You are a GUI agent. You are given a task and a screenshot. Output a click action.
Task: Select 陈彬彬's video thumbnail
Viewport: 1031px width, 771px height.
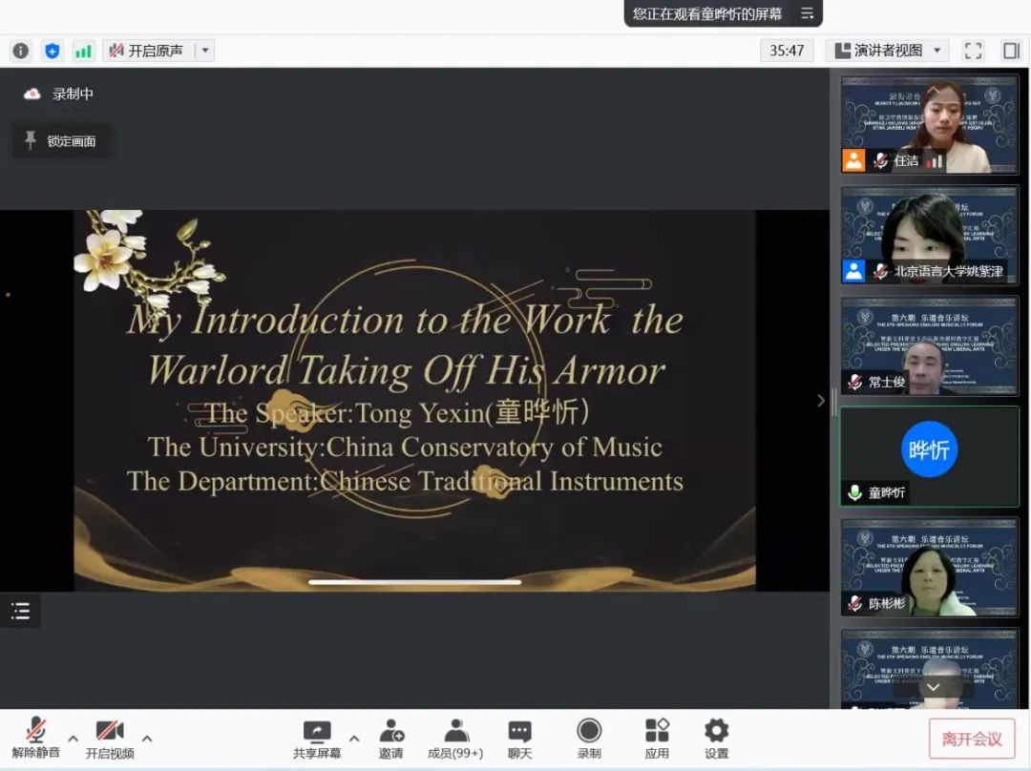pyautogui.click(x=929, y=567)
